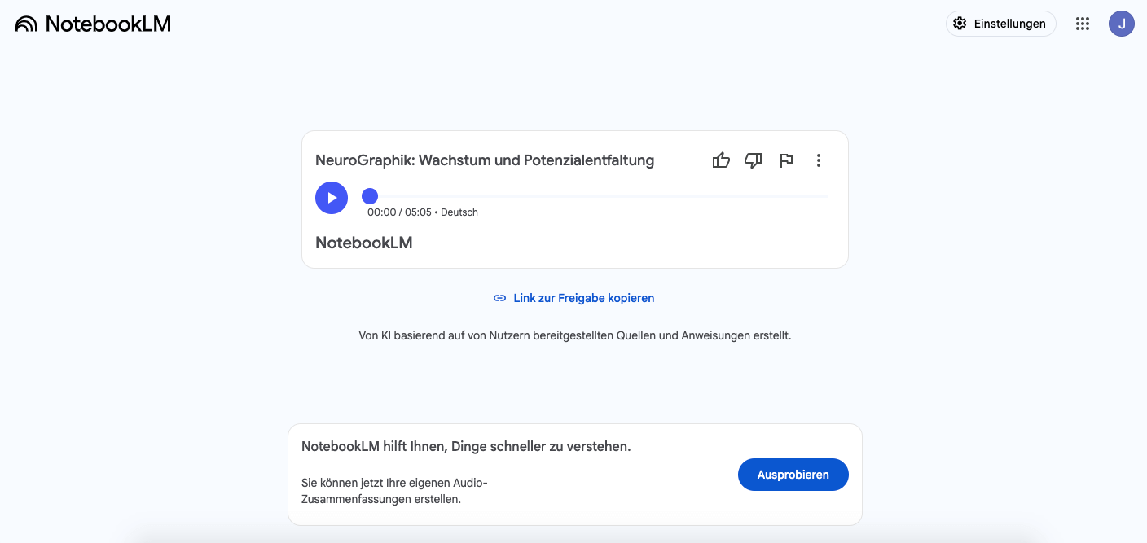Click the NotebookLM logo
This screenshot has height=543, width=1147.
coord(93,24)
